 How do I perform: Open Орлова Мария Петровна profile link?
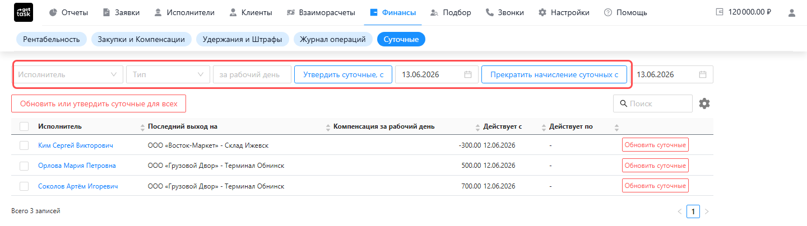(x=77, y=166)
